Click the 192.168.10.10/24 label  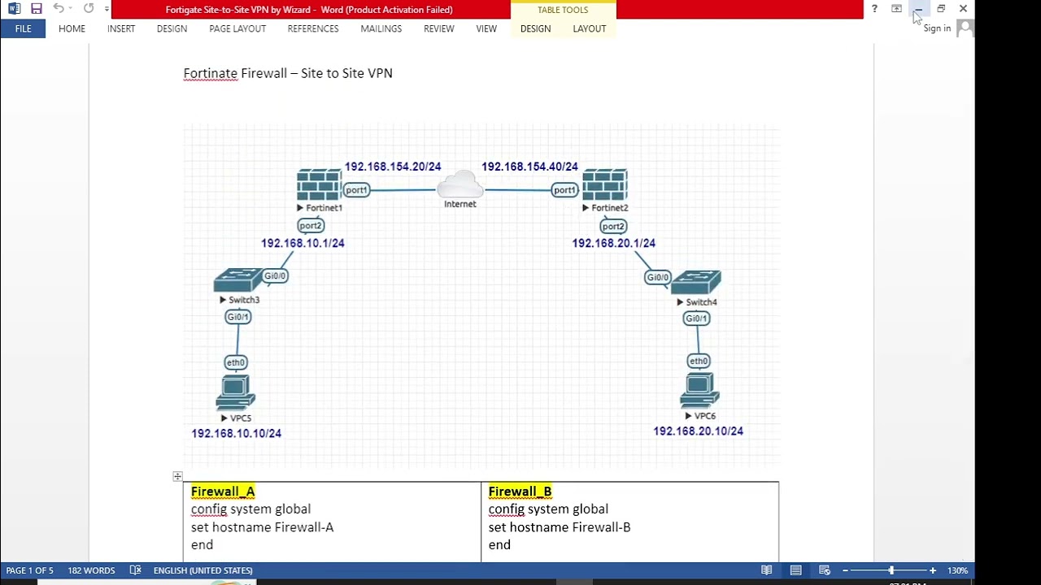[x=236, y=433]
